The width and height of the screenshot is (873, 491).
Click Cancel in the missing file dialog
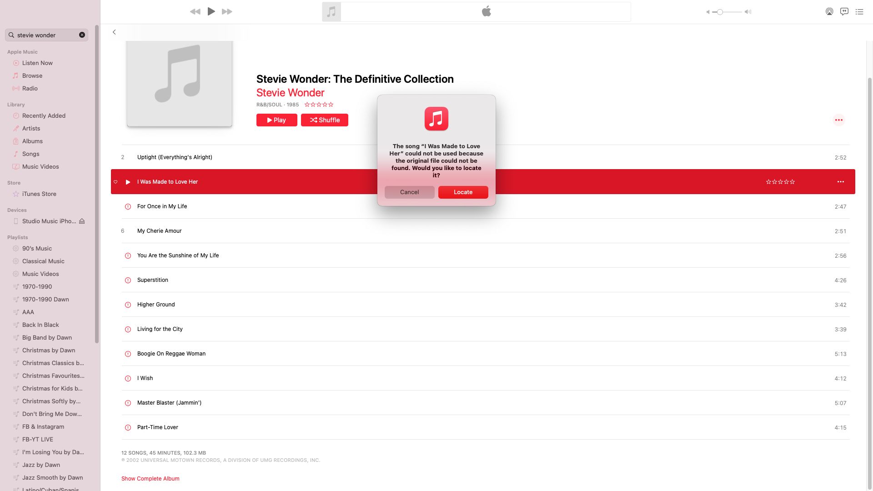coord(409,192)
